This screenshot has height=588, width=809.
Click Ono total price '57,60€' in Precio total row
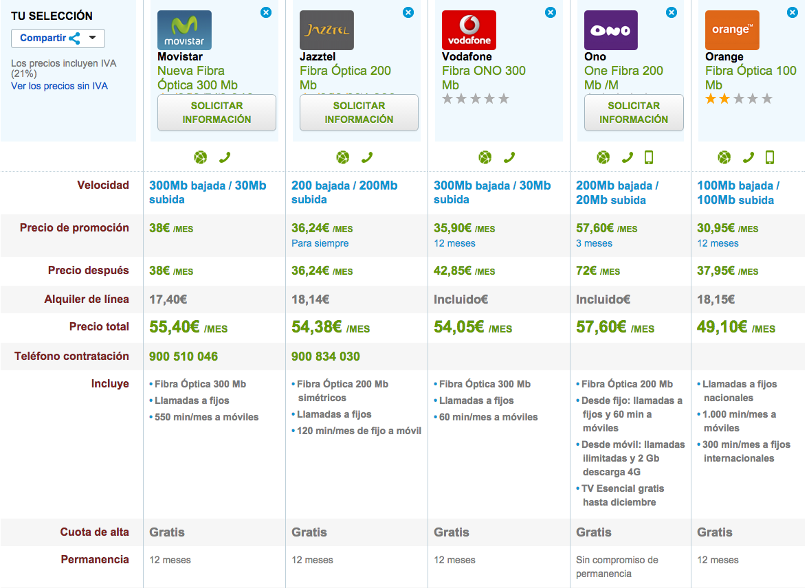pyautogui.click(x=601, y=326)
